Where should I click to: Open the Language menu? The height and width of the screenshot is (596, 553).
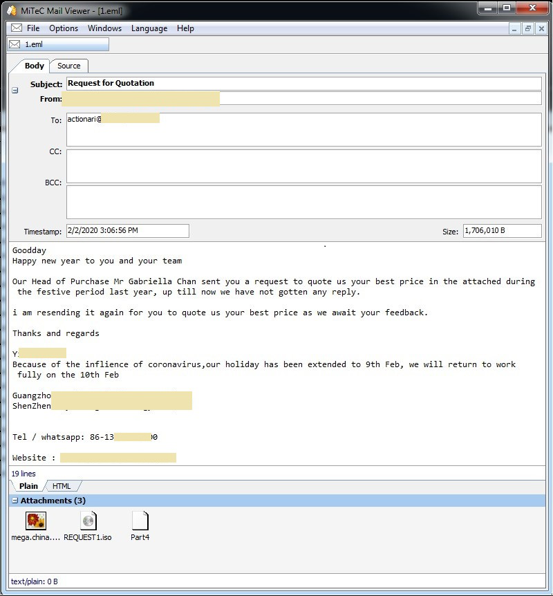point(149,28)
